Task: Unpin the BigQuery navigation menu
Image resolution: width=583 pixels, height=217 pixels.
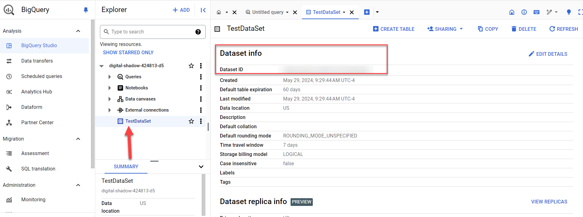Action: click(x=86, y=10)
